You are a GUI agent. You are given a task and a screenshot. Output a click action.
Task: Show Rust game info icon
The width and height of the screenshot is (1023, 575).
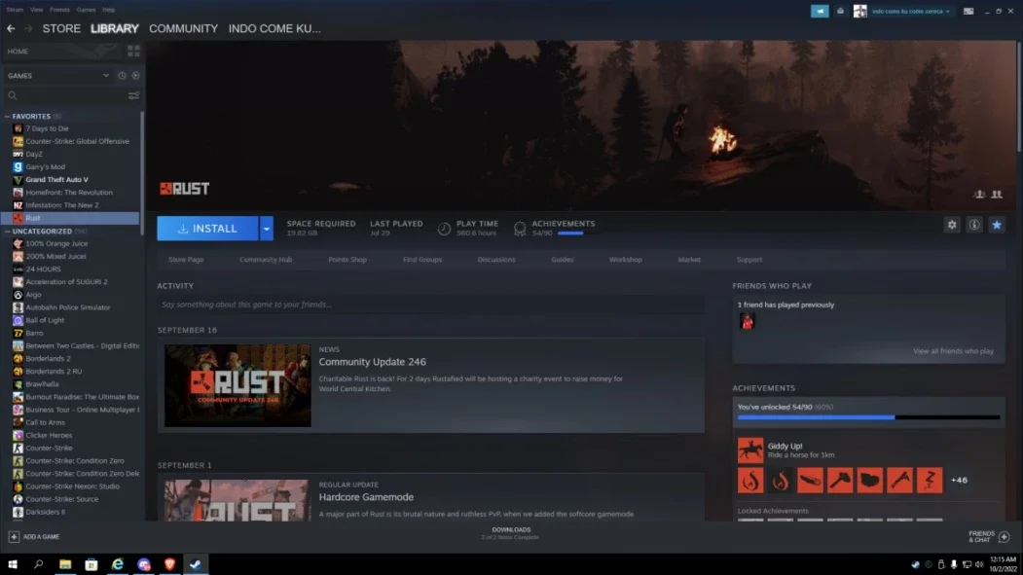[x=974, y=225]
